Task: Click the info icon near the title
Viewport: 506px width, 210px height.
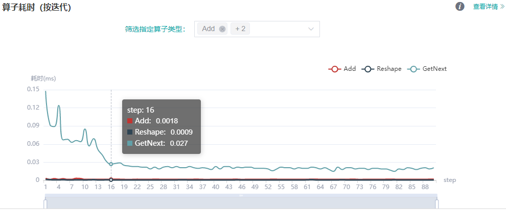Action: [460, 6]
